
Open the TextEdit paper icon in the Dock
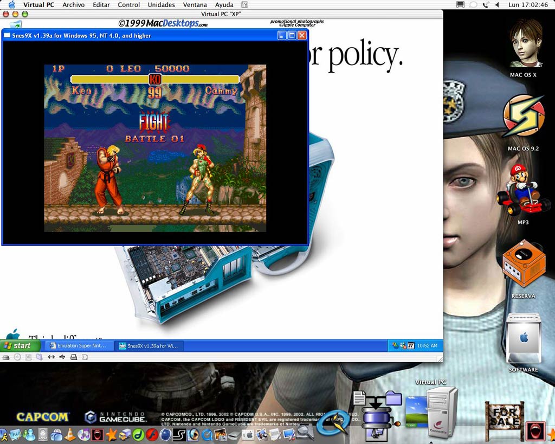(275, 434)
